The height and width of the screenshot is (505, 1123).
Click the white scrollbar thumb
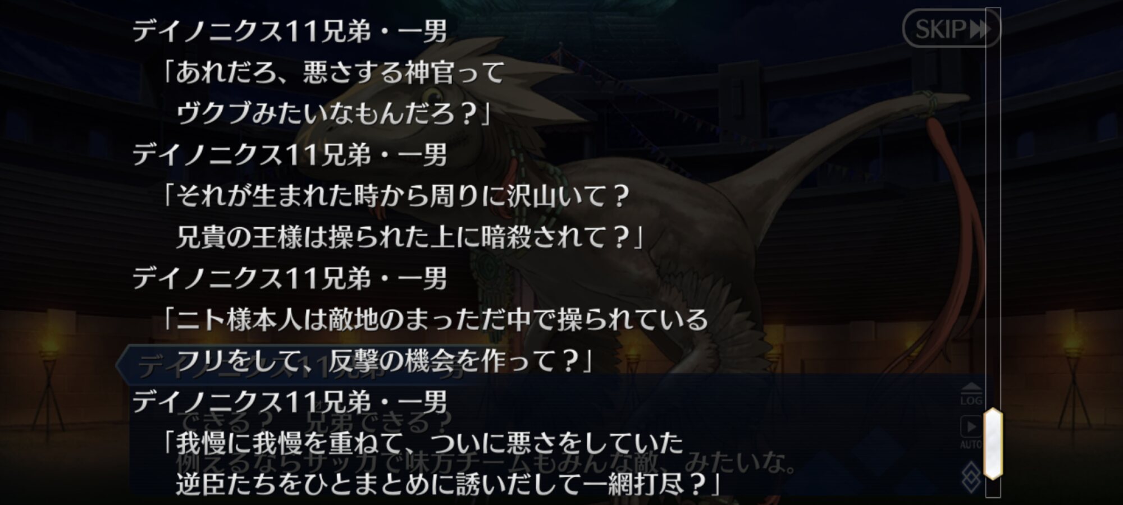993,443
